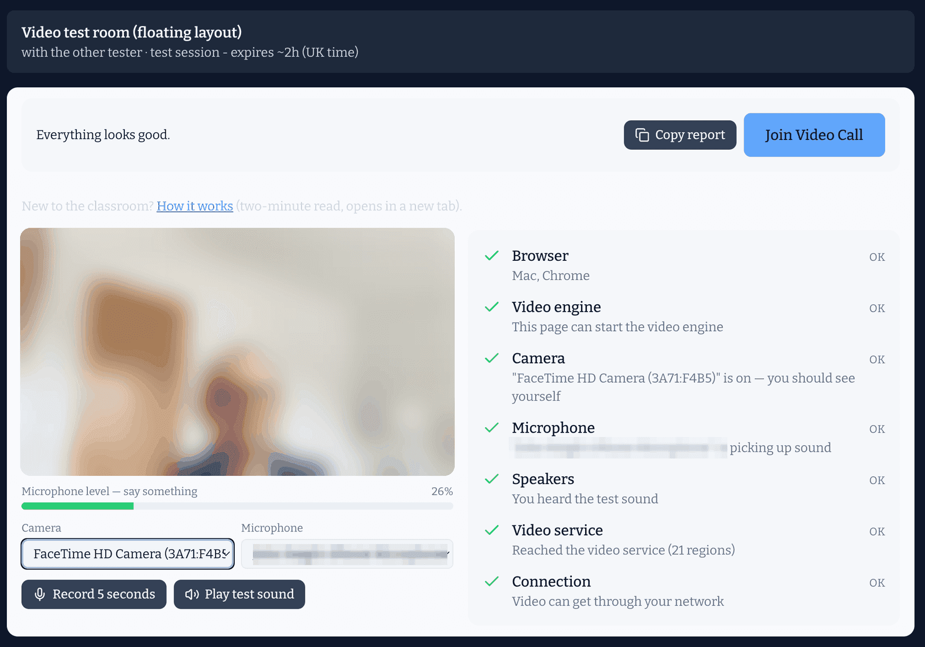The height and width of the screenshot is (647, 925).
Task: Click 'picking up sound' microphone status
Action: (780, 448)
